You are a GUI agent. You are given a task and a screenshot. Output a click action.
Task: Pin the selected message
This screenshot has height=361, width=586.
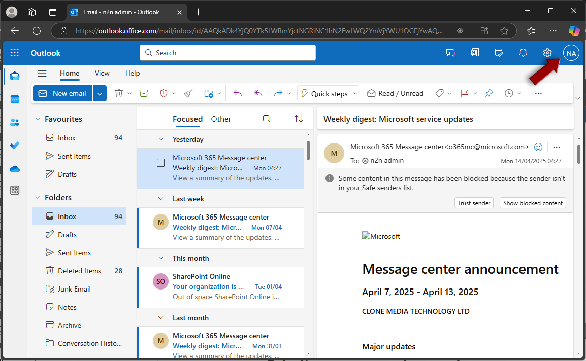click(489, 93)
